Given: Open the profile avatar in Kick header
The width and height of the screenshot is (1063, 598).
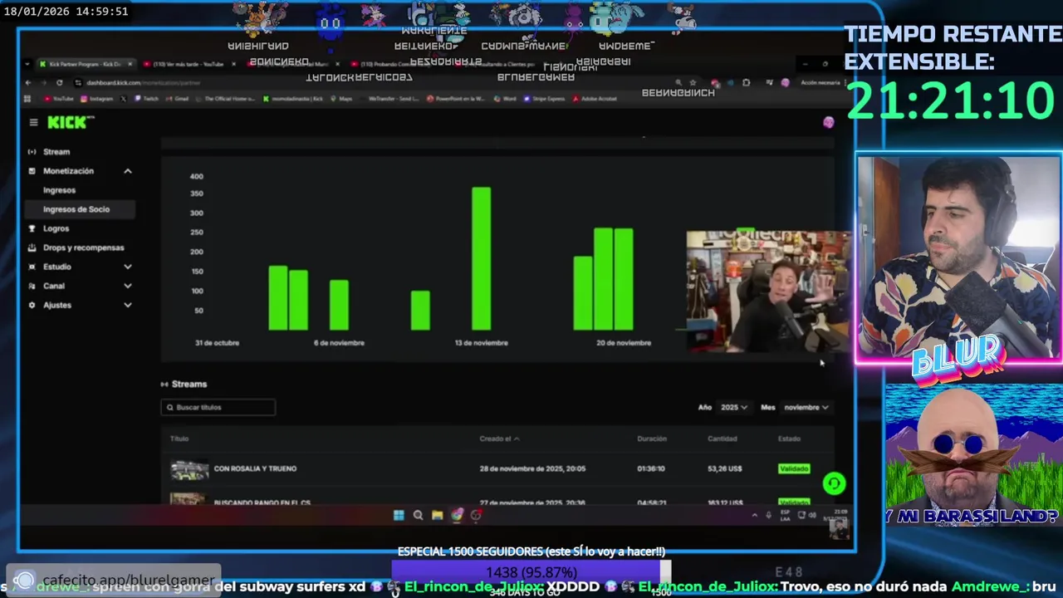Looking at the screenshot, I should [x=828, y=122].
